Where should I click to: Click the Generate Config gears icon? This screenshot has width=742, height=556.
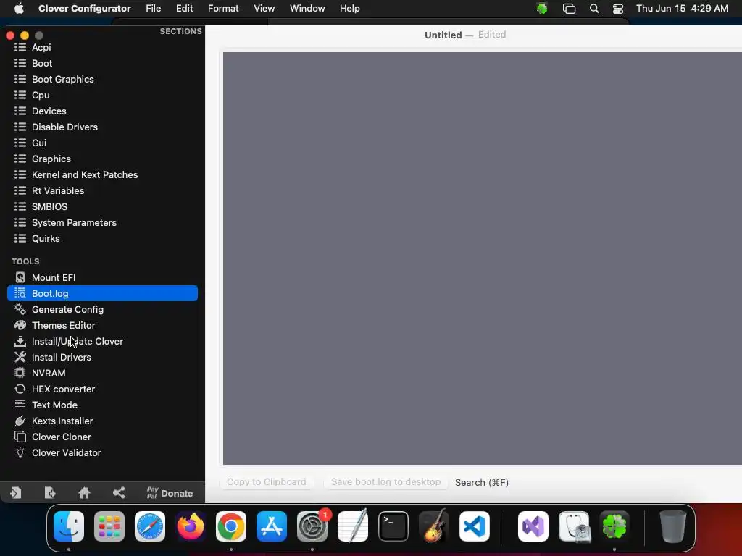[x=20, y=309]
